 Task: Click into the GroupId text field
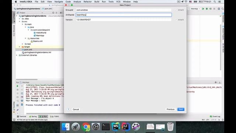pos(124,10)
